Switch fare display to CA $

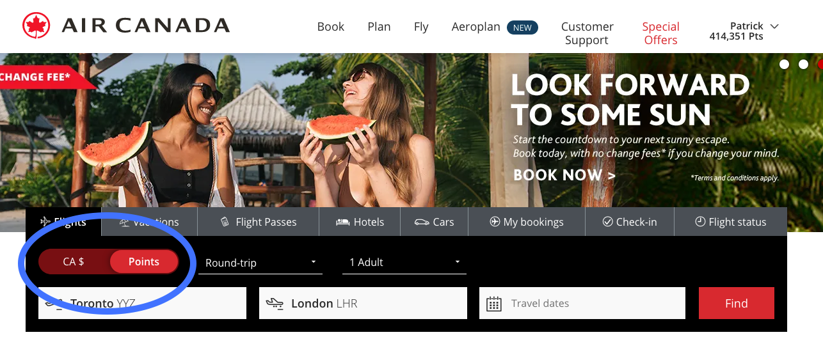point(74,262)
